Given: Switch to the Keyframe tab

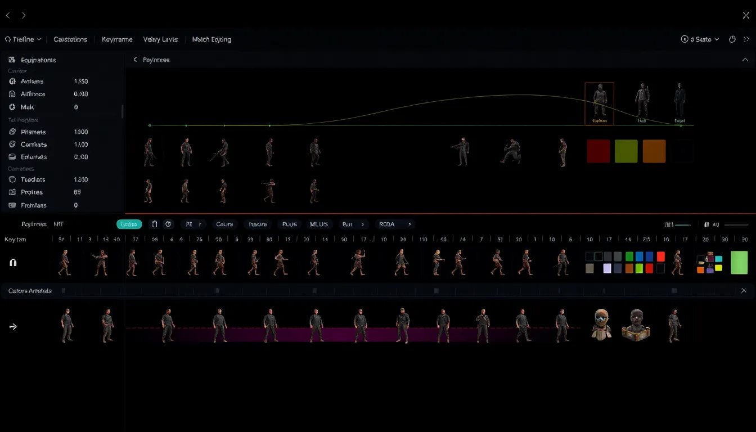Looking at the screenshot, I should pyautogui.click(x=117, y=39).
